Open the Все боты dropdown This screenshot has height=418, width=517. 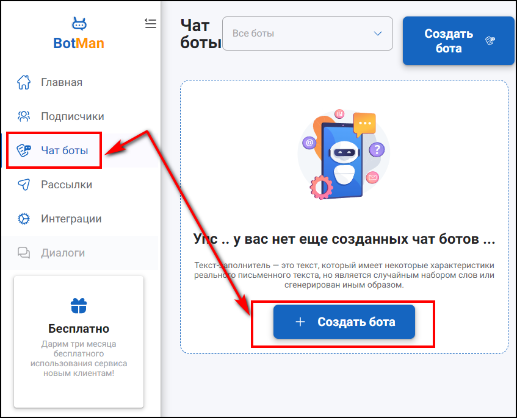click(x=307, y=34)
